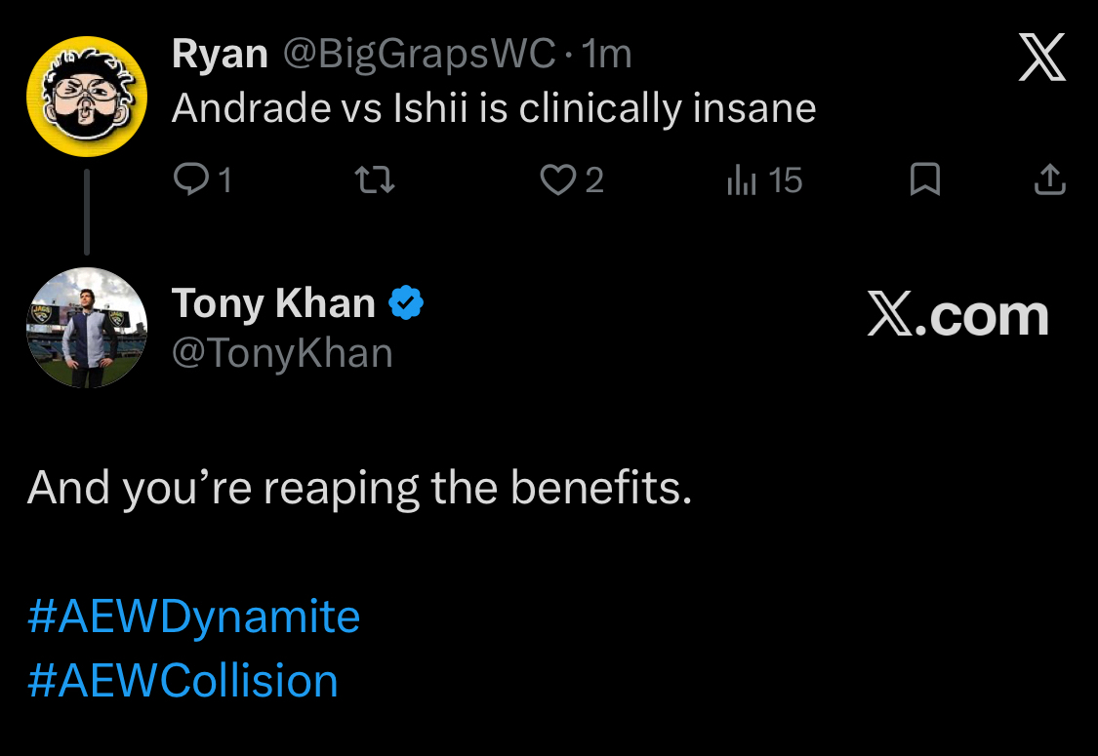Share Ryan's tweet using the upload arrow icon
This screenshot has width=1098, height=756.
1049,179
